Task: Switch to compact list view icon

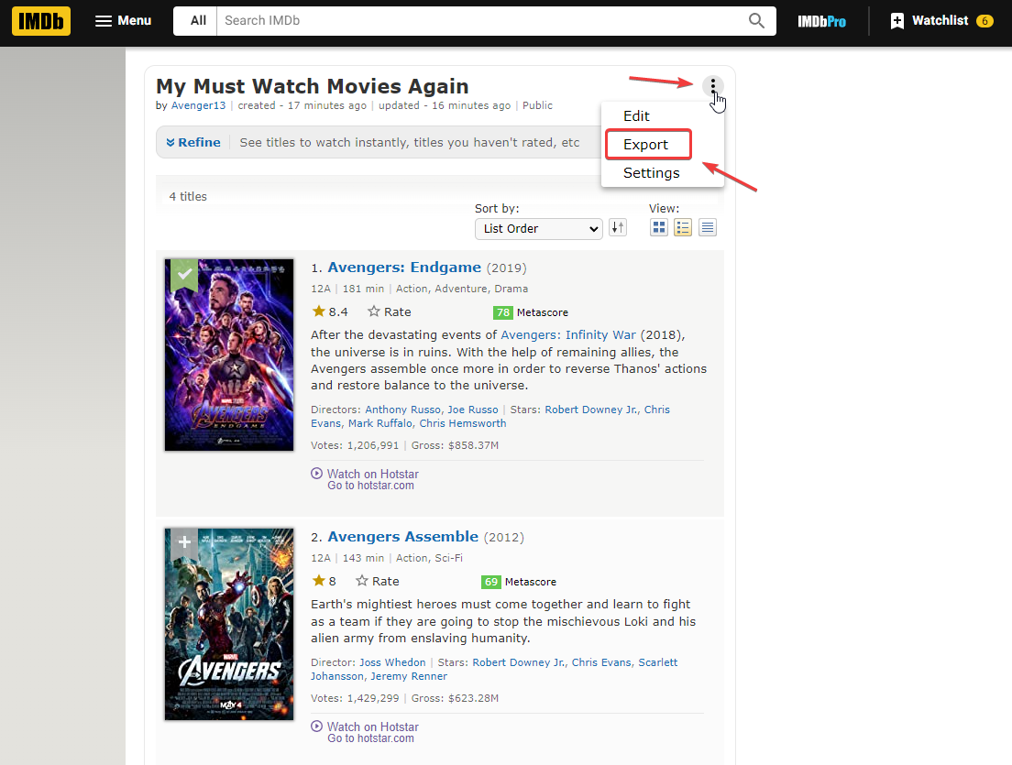Action: [708, 228]
